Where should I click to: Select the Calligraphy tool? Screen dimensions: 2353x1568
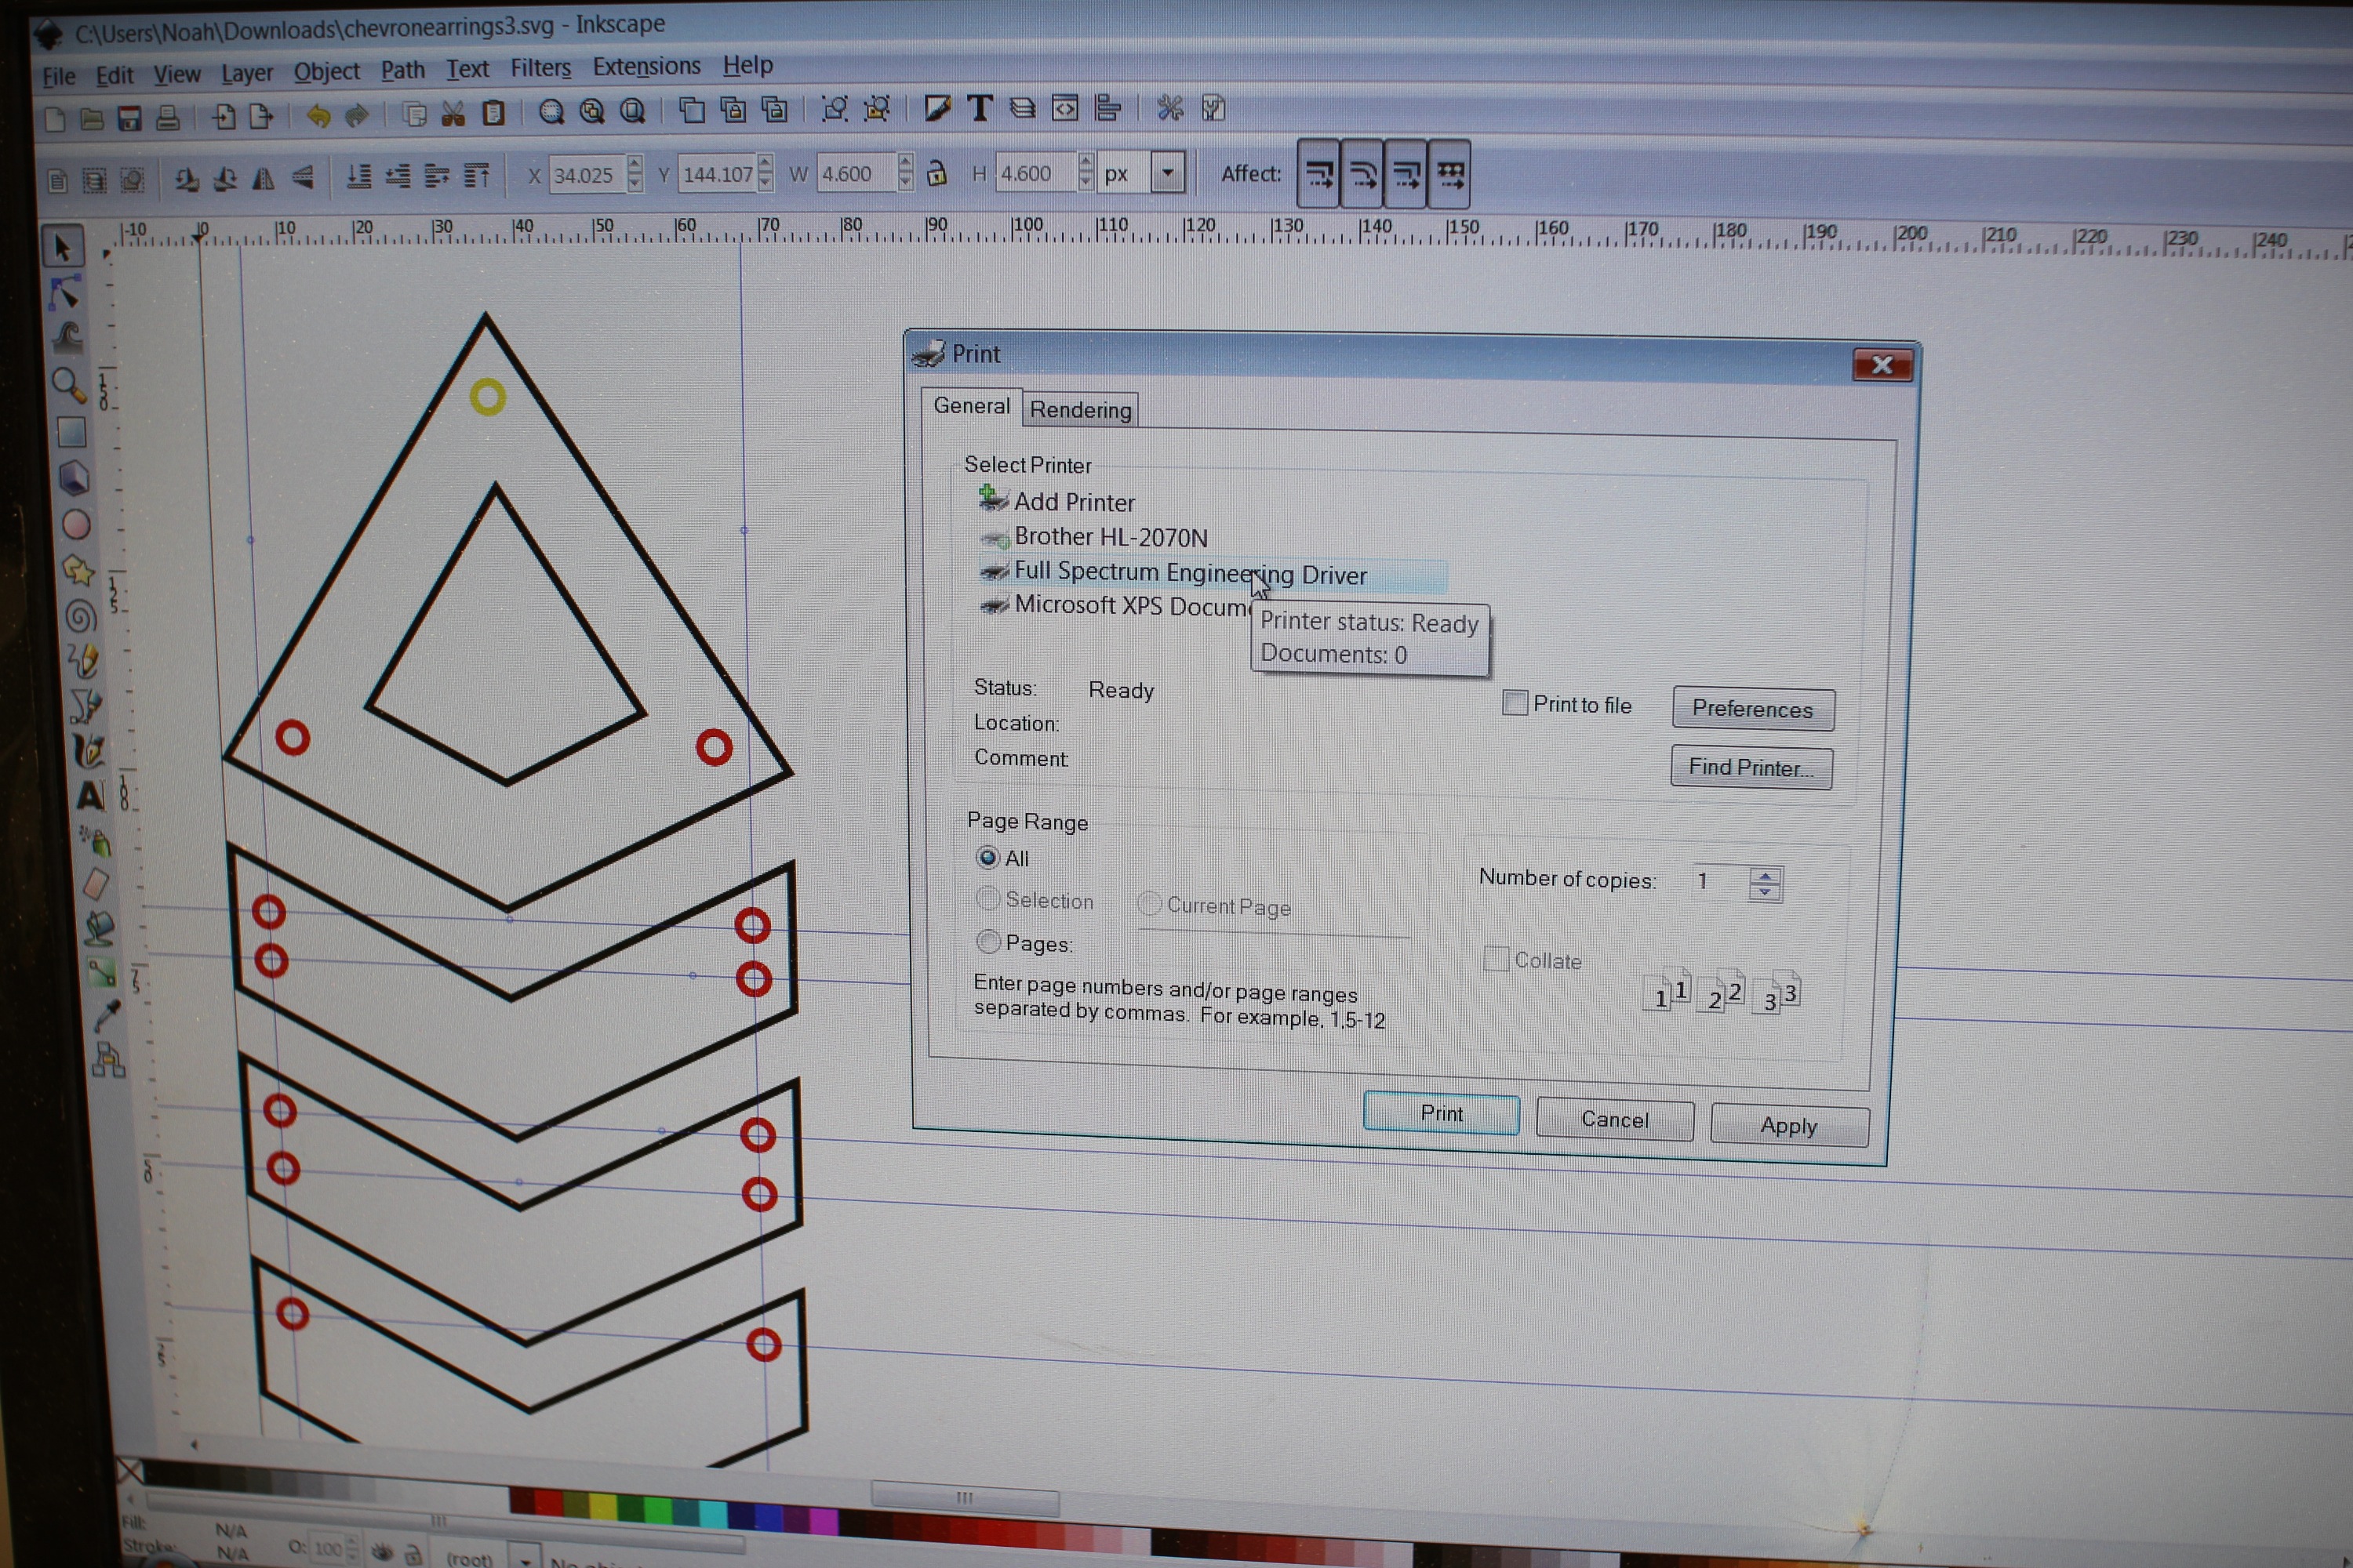point(88,750)
